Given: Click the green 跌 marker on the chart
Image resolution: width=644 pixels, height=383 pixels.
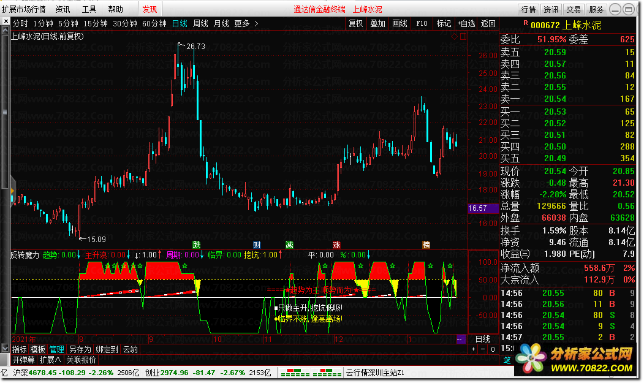Looking at the screenshot, I should 197,245.
